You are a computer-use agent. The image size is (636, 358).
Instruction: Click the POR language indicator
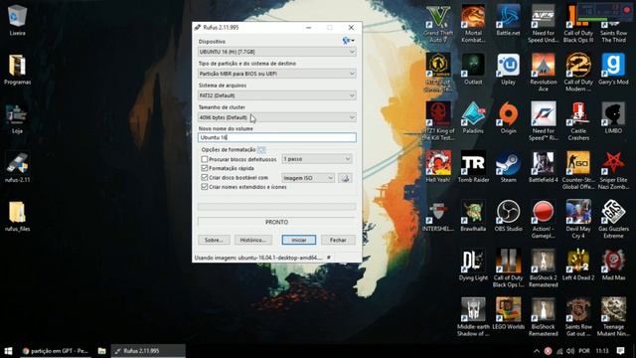pos(584,351)
